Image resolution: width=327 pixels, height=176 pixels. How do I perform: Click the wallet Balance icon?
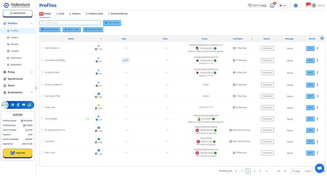[x=250, y=5]
